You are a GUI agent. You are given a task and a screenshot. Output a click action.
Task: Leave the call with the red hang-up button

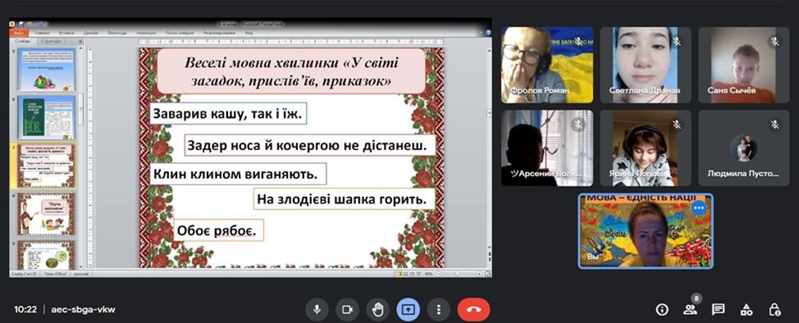point(473,309)
